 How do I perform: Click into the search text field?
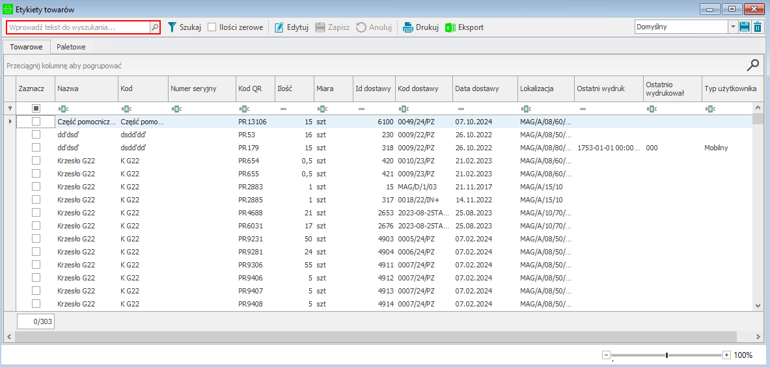coord(78,27)
